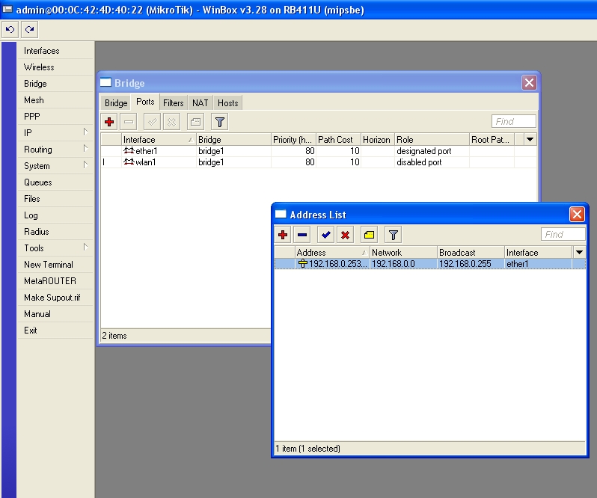This screenshot has width=597, height=498.
Task: Open Wireless from the sidebar menu
Action: (55, 67)
